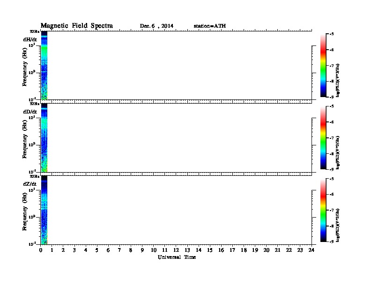This screenshot has width=371, height=287.
Task: Click the middle panel 'Frequency (Hz)' label
Action: click(25, 139)
